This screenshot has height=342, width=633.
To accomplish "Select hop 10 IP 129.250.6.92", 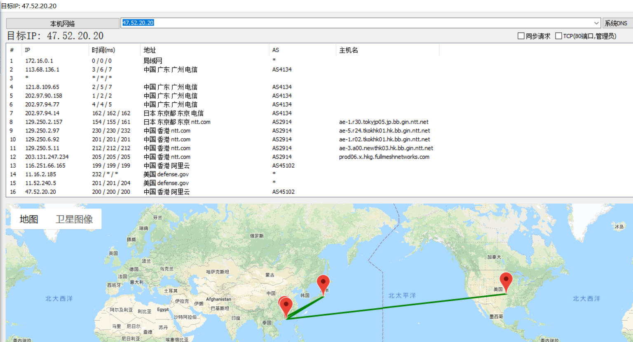I will point(42,139).
